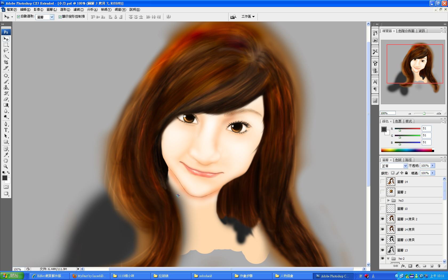Viewport: 448px width, 280px height.
Task: Show the hidden 圖層 14 layer
Action: coord(382,182)
